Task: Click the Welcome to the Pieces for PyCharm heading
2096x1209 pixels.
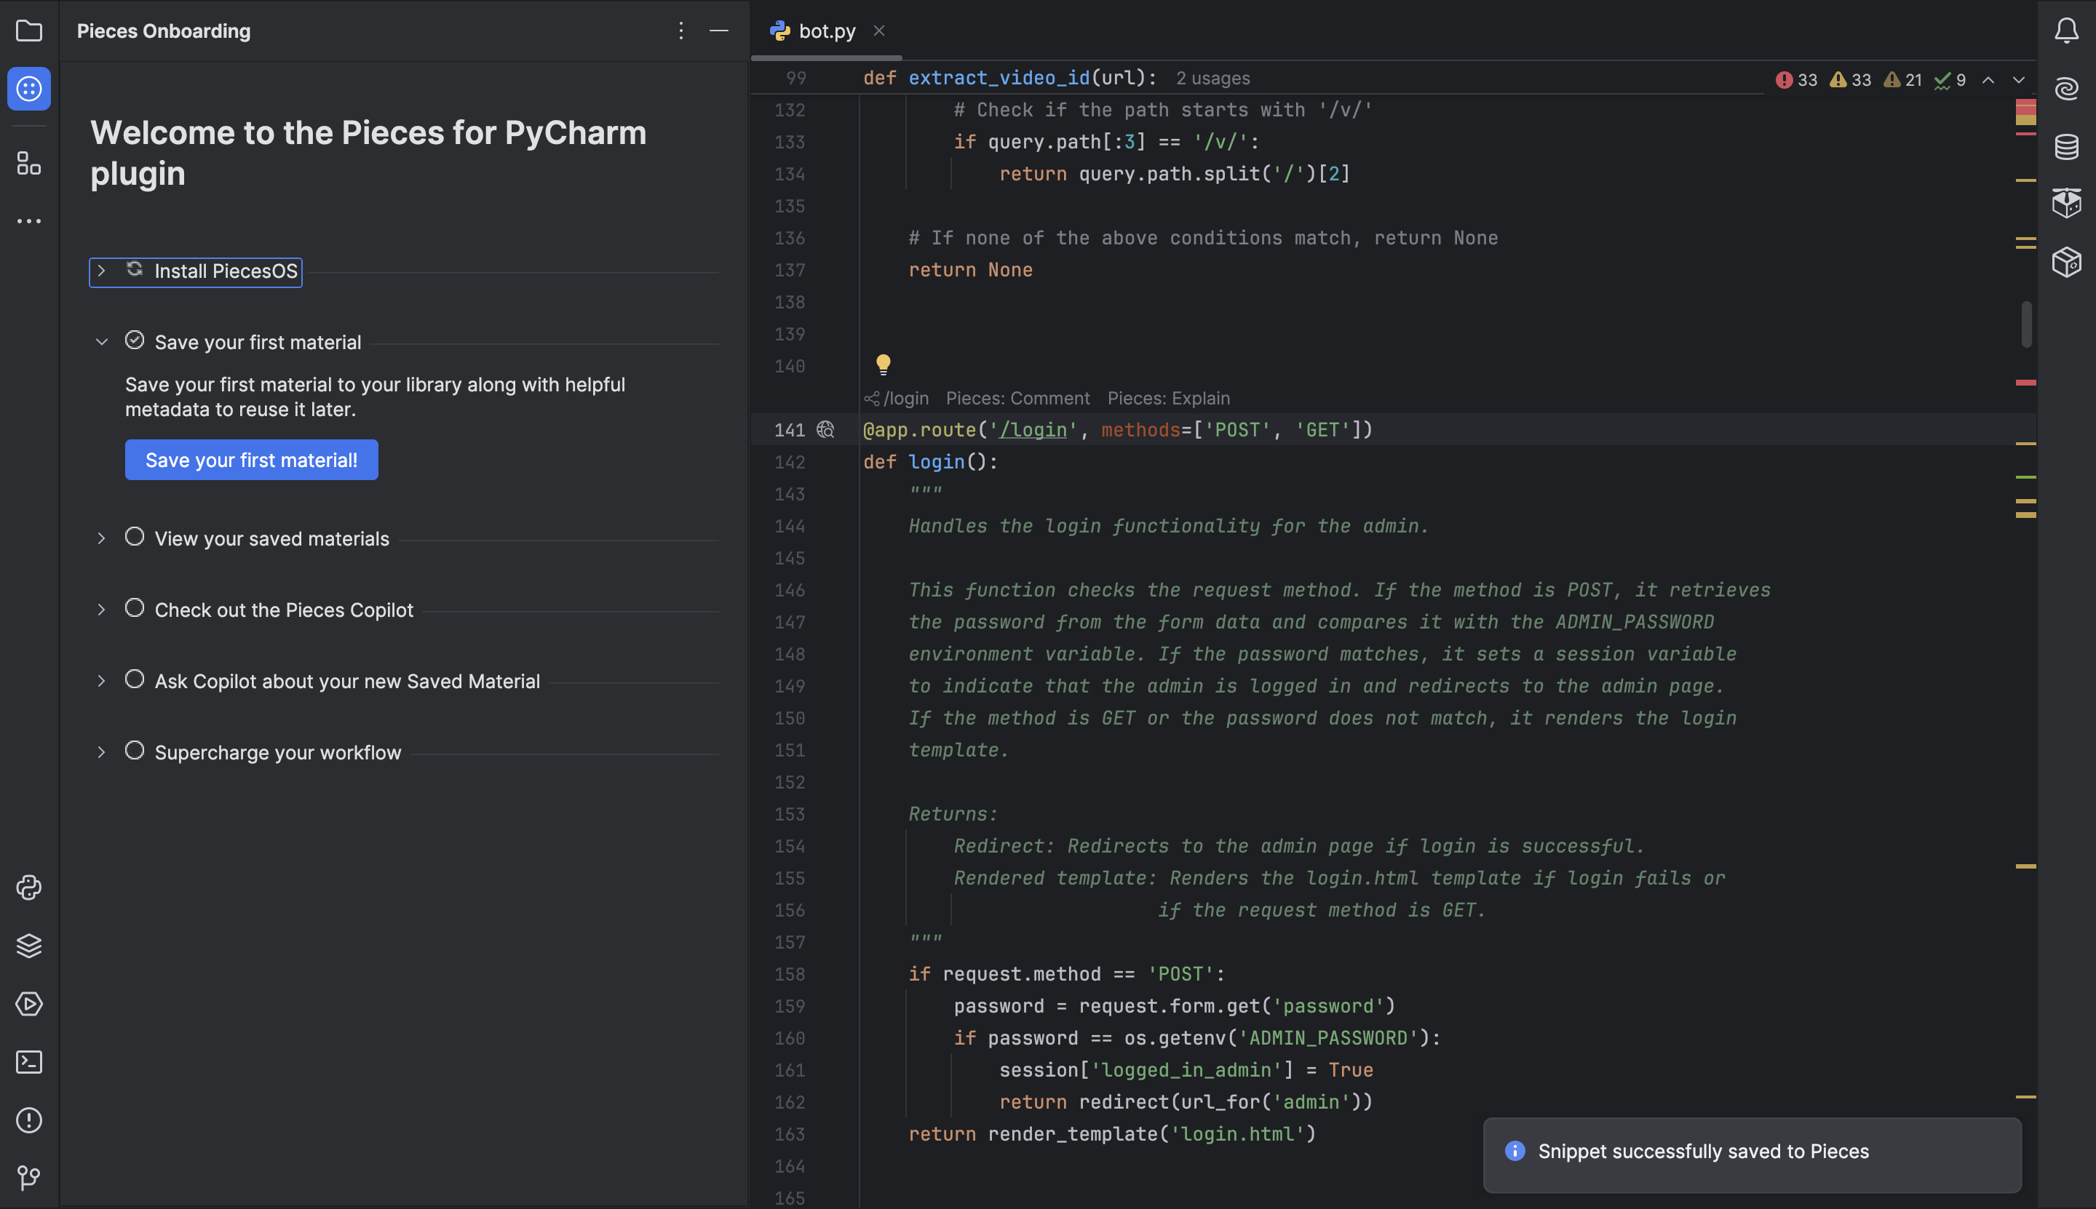Action: 368,153
